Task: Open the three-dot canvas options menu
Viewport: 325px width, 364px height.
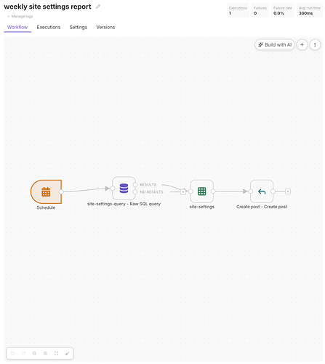Action: coord(315,44)
